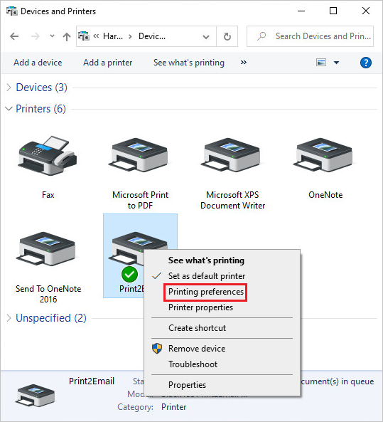Select Create shortcut in context menu

point(197,328)
